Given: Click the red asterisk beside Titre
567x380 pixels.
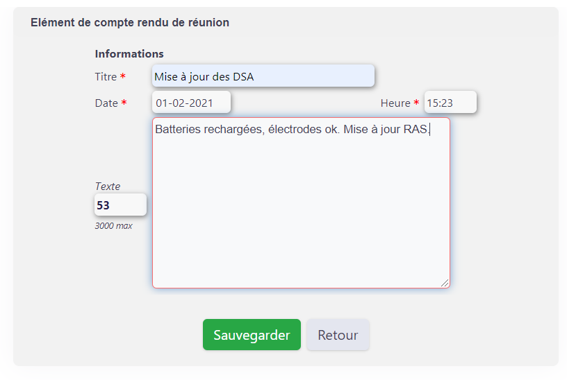Looking at the screenshot, I should (123, 76).
